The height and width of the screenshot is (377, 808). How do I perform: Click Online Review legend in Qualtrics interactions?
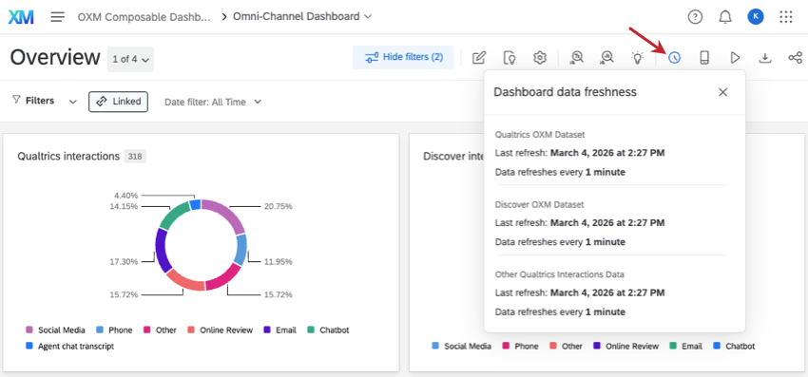point(220,330)
